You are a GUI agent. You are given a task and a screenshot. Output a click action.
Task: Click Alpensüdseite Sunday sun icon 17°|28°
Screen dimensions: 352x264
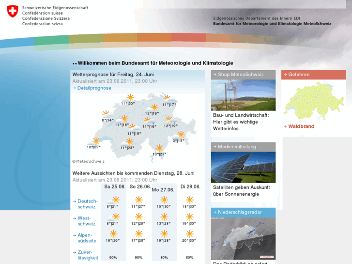coord(139,234)
